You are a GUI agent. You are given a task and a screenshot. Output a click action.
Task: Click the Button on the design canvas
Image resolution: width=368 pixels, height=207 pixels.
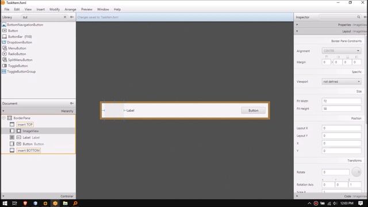click(x=253, y=110)
